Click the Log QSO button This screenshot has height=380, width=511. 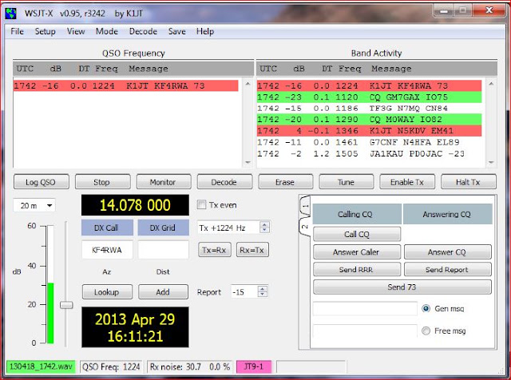tap(41, 182)
